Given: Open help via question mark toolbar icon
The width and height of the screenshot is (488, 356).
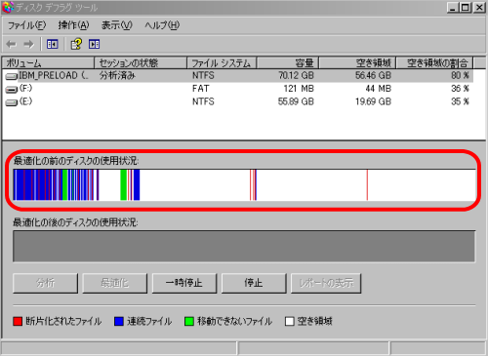Looking at the screenshot, I should 76,44.
